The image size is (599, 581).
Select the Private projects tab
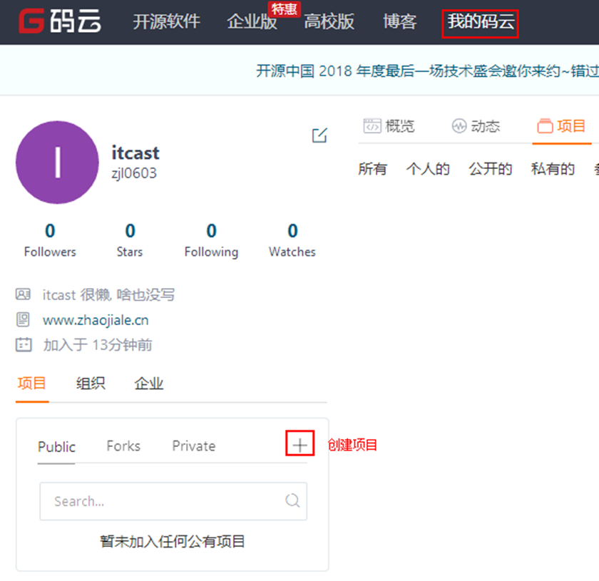194,446
